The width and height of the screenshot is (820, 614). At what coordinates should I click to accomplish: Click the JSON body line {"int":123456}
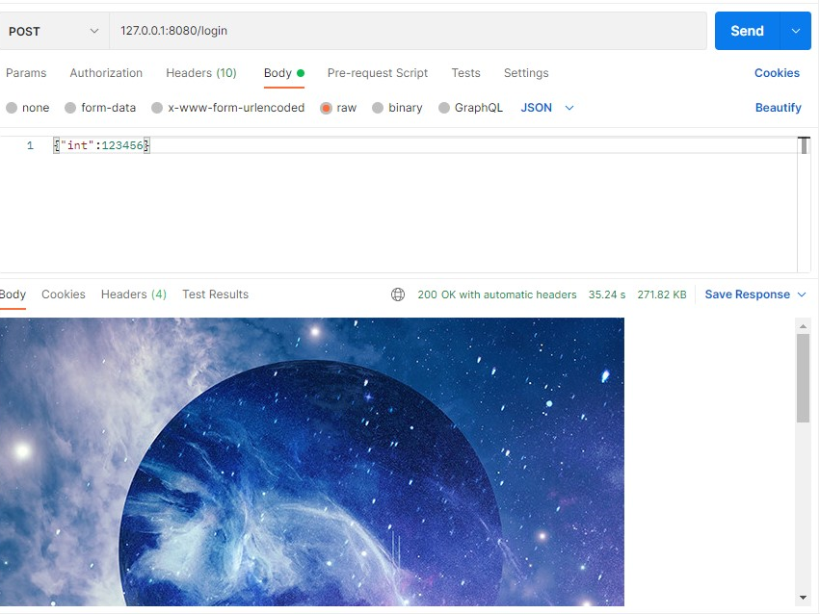(x=101, y=145)
